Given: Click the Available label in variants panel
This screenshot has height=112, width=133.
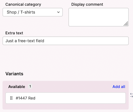Looking at the screenshot, I should [17, 87].
